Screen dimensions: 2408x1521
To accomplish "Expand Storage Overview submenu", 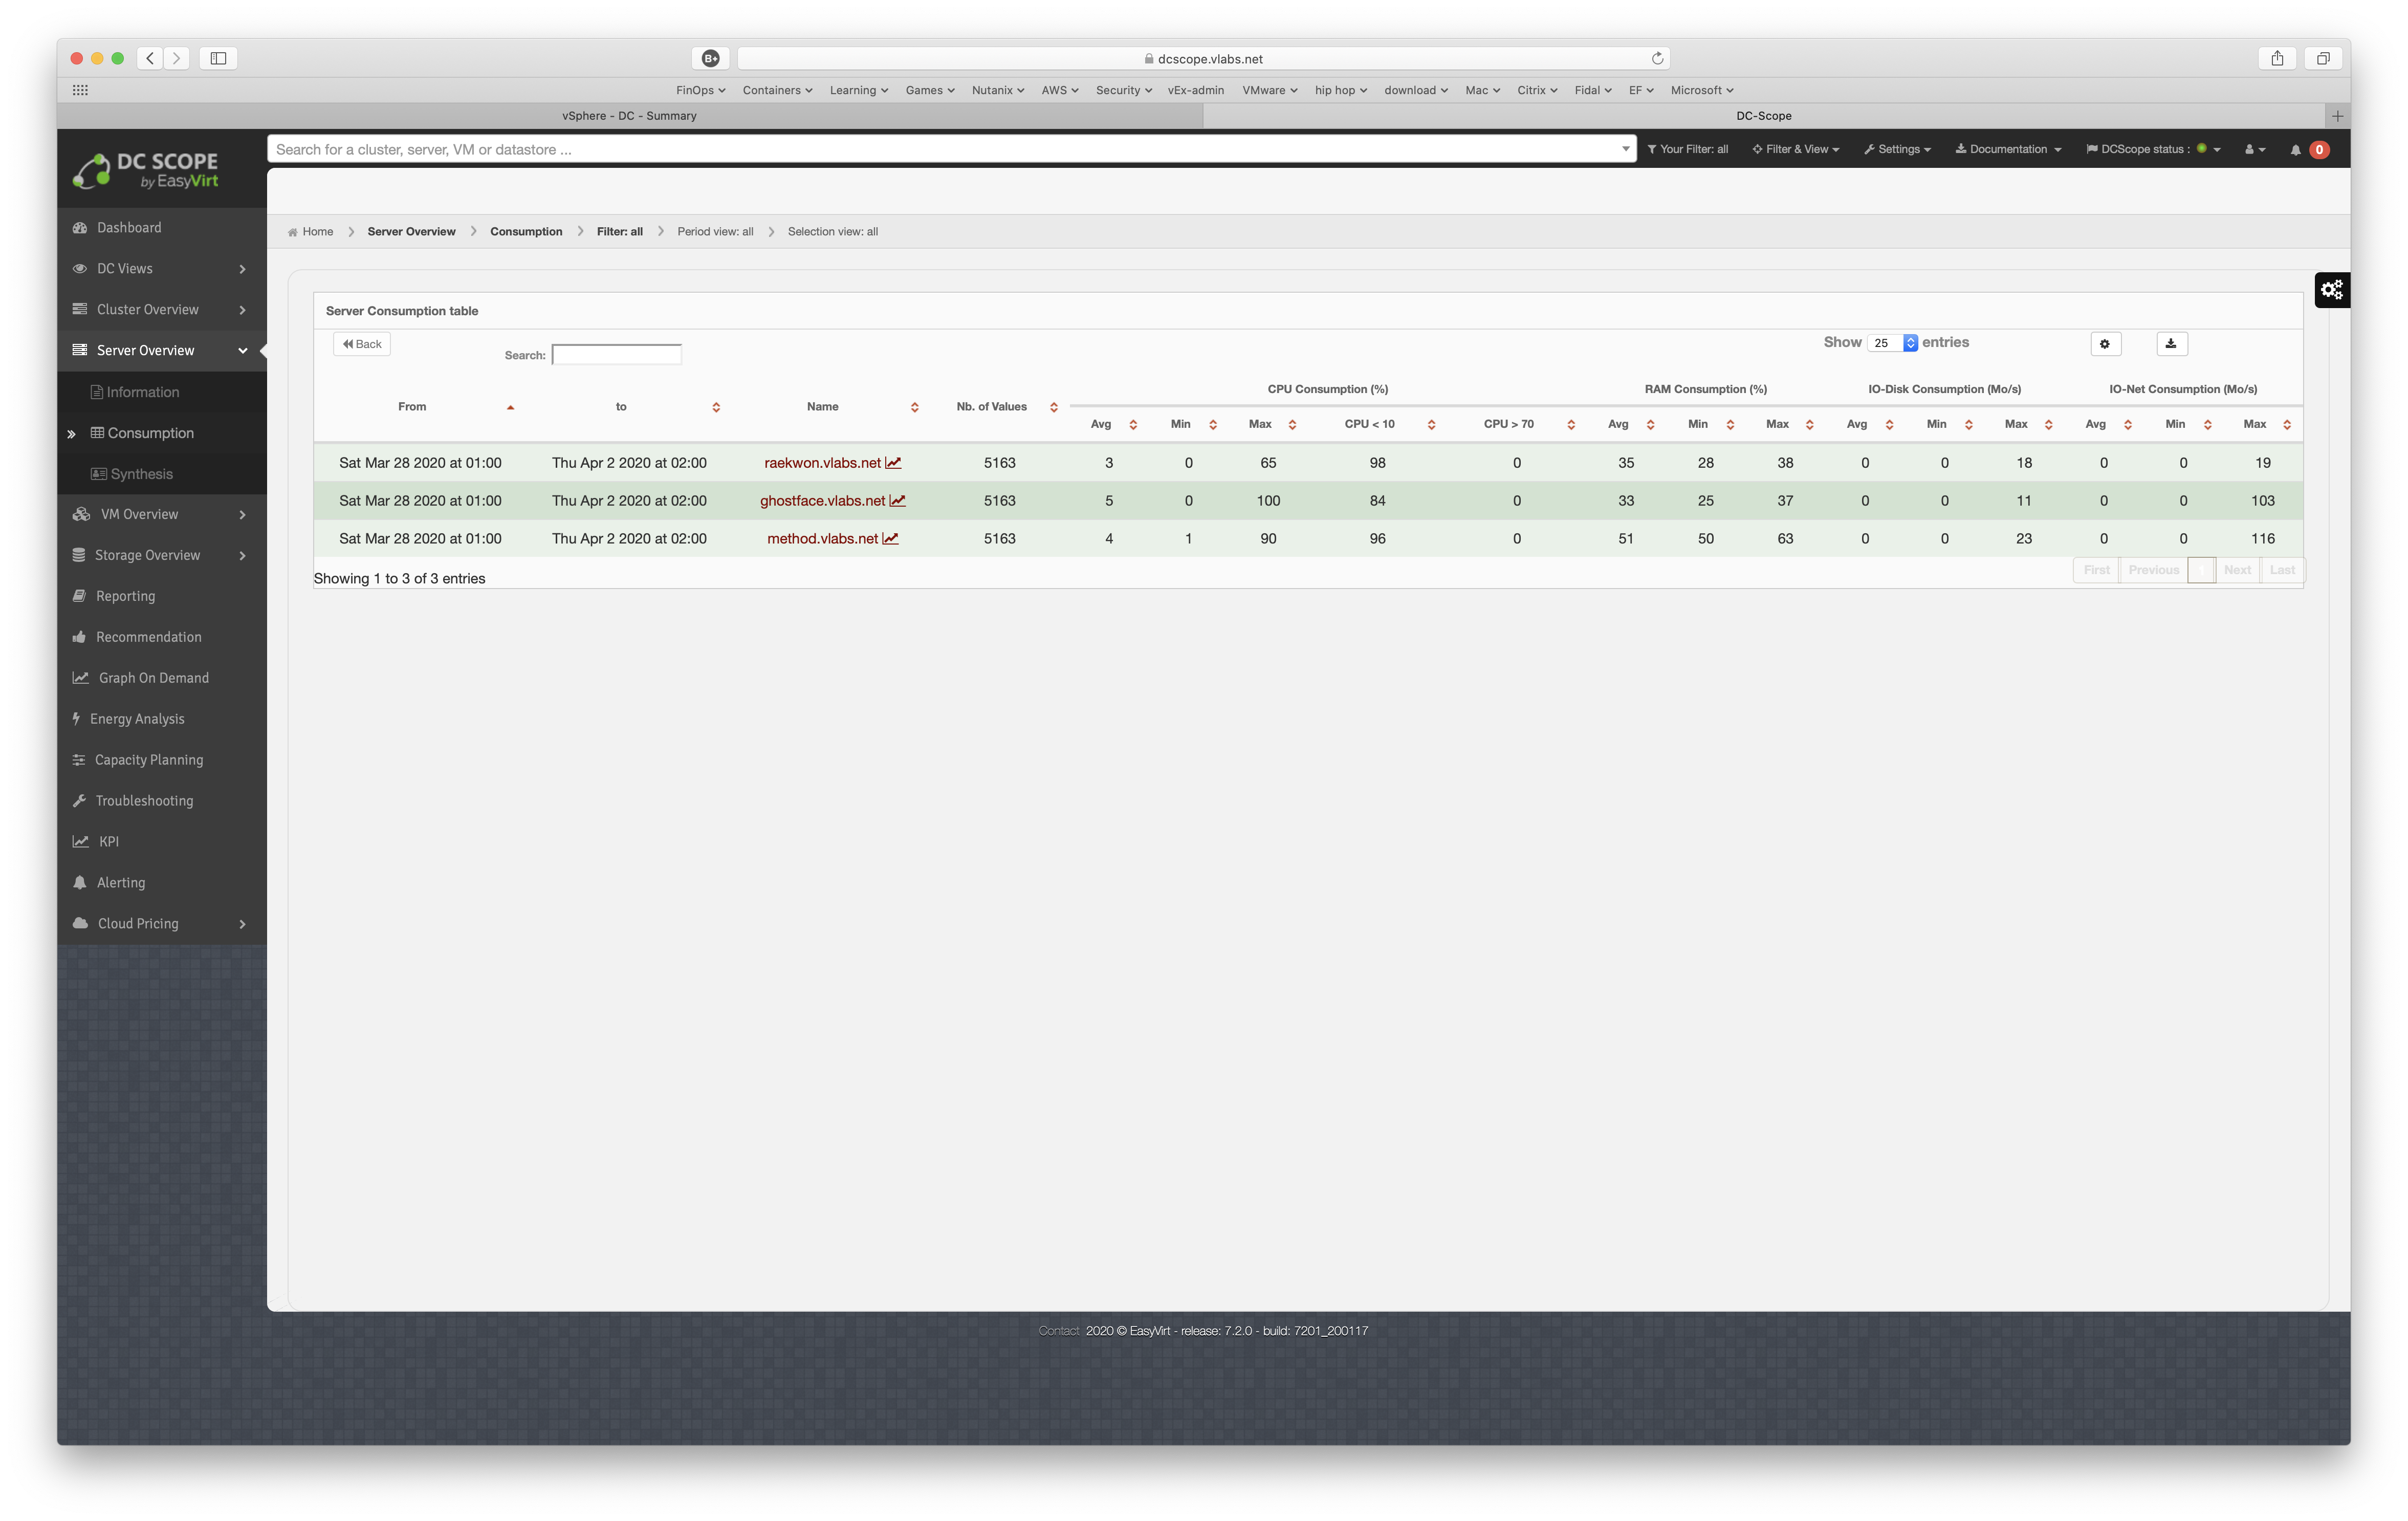I will pos(162,555).
